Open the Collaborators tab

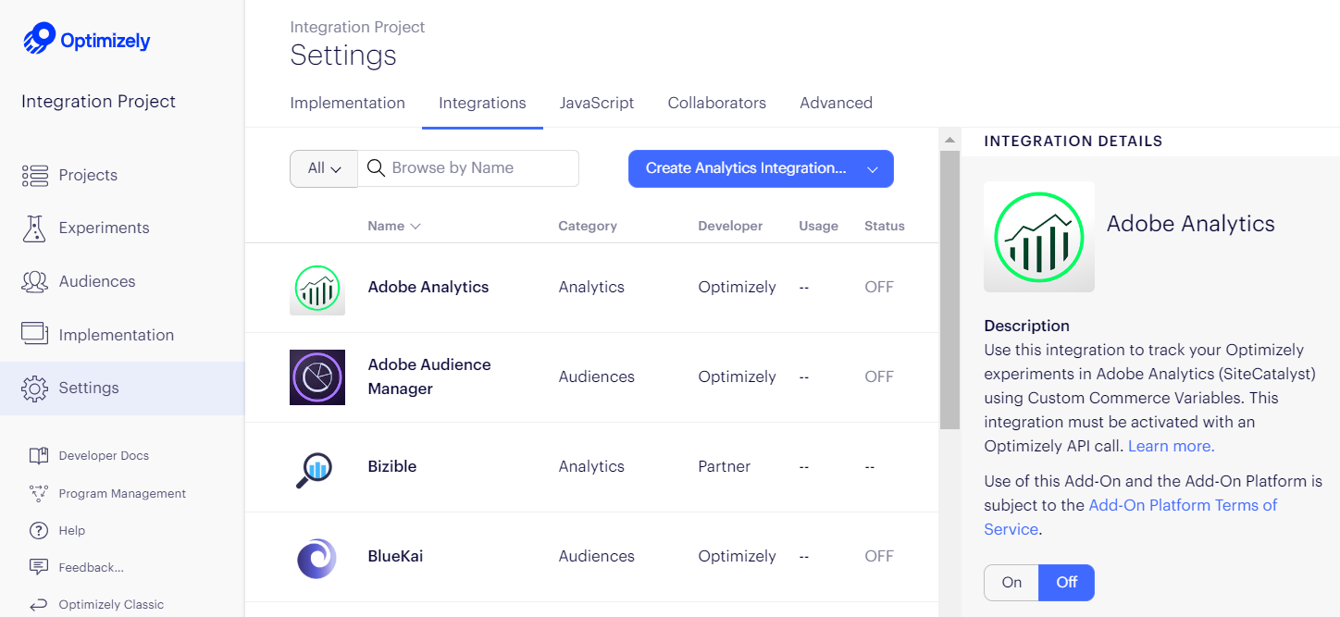coord(717,103)
